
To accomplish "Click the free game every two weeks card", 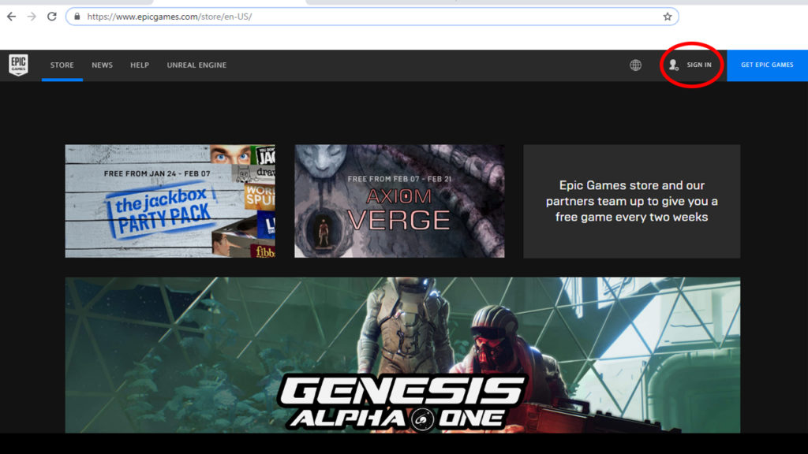I will (631, 201).
